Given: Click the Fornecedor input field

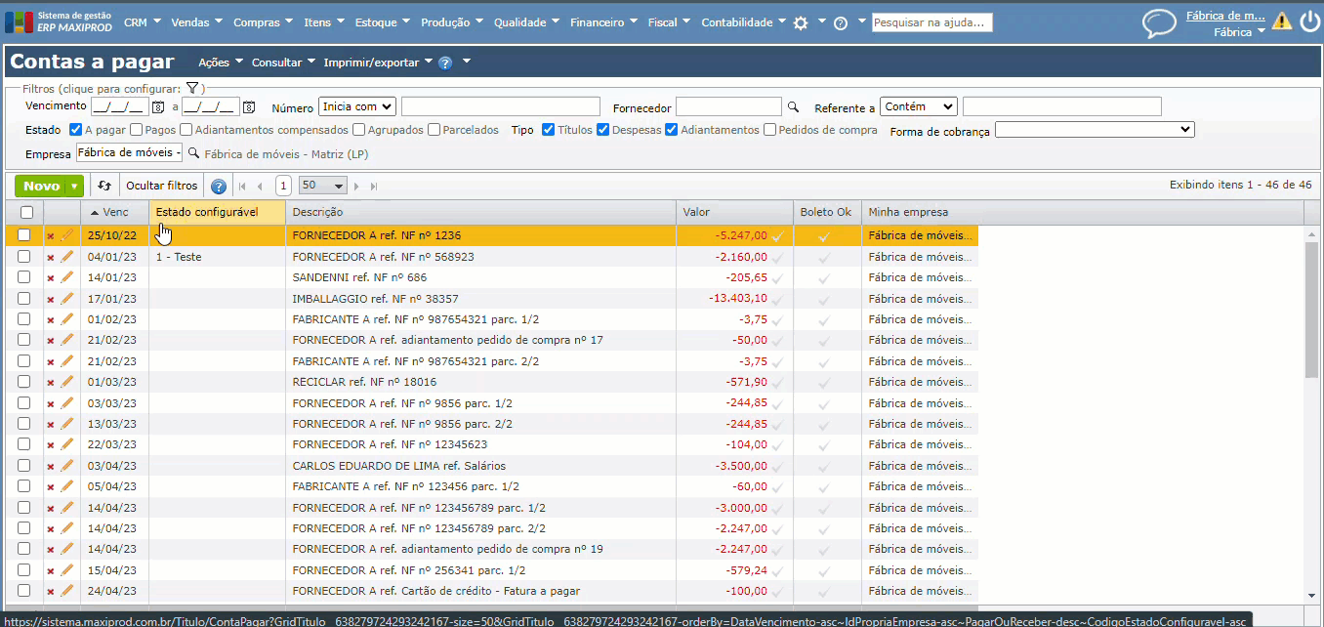Looking at the screenshot, I should (x=728, y=106).
